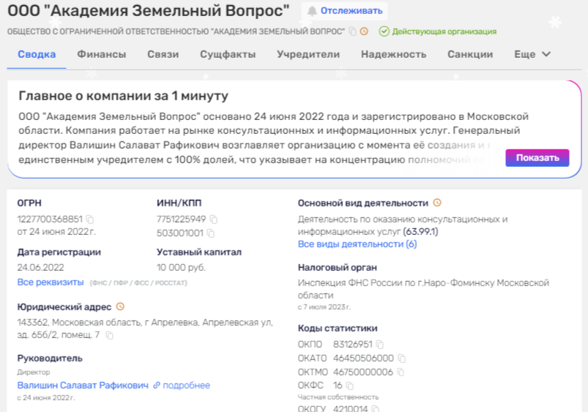The height and width of the screenshot is (412, 588).
Task: Copy the OKATO code 46450506000
Action: pos(401,359)
